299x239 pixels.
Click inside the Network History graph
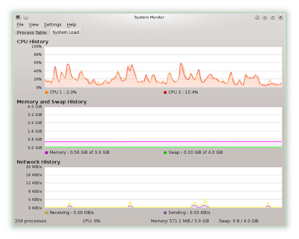pyautogui.click(x=163, y=187)
